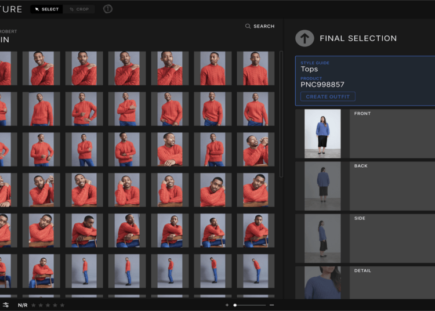Click the product code PNC998857
The width and height of the screenshot is (435, 311).
(322, 85)
